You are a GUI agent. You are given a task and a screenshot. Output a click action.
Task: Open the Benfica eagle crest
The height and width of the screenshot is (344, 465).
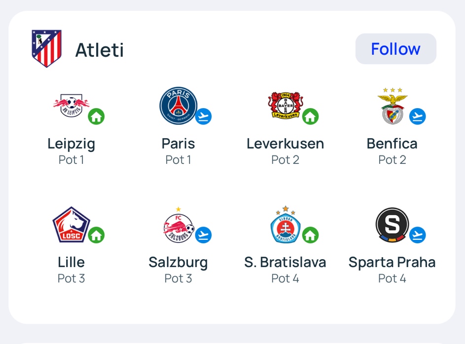click(x=393, y=106)
